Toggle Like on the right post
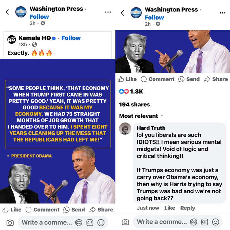 127,79
